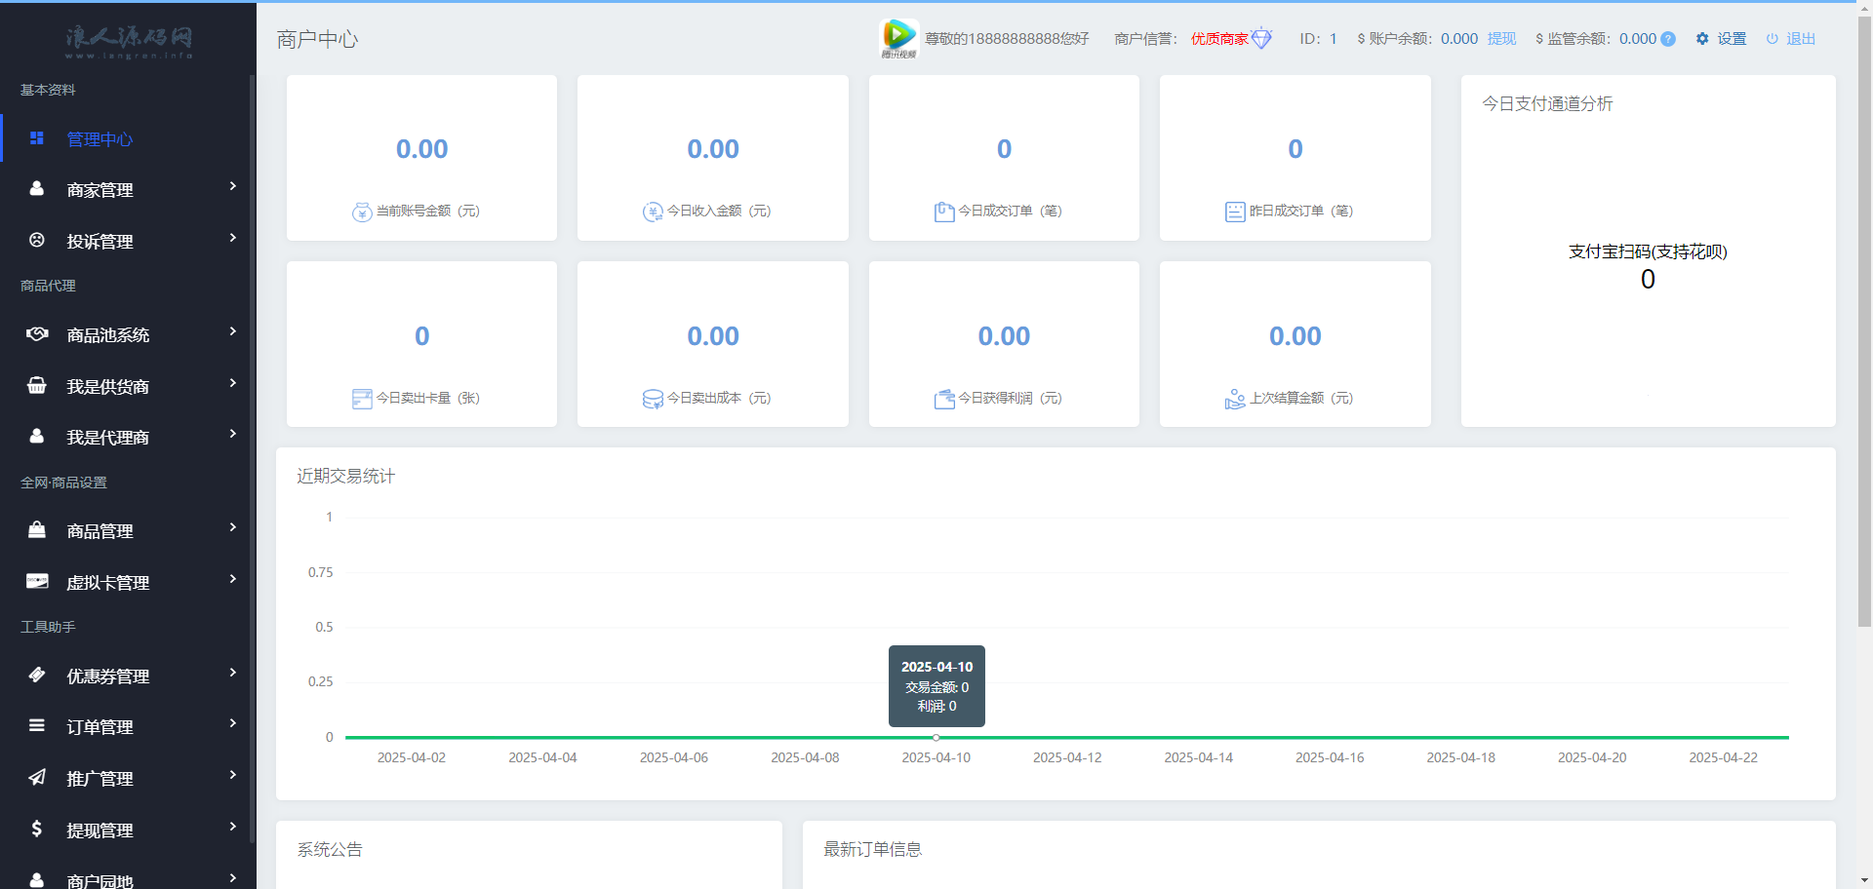Image resolution: width=1873 pixels, height=889 pixels.
Task: Select 管理中心 in the sidebar
Action: coord(100,138)
